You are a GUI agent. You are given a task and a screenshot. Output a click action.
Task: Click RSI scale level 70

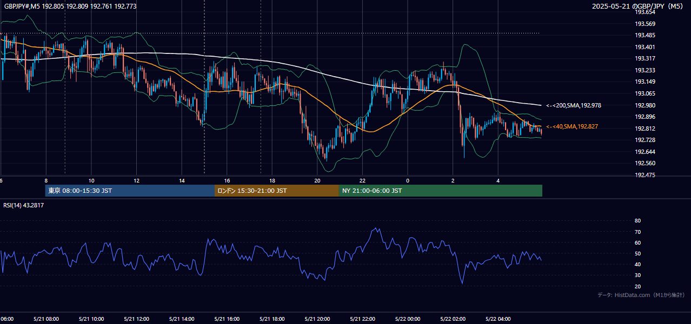(638, 232)
